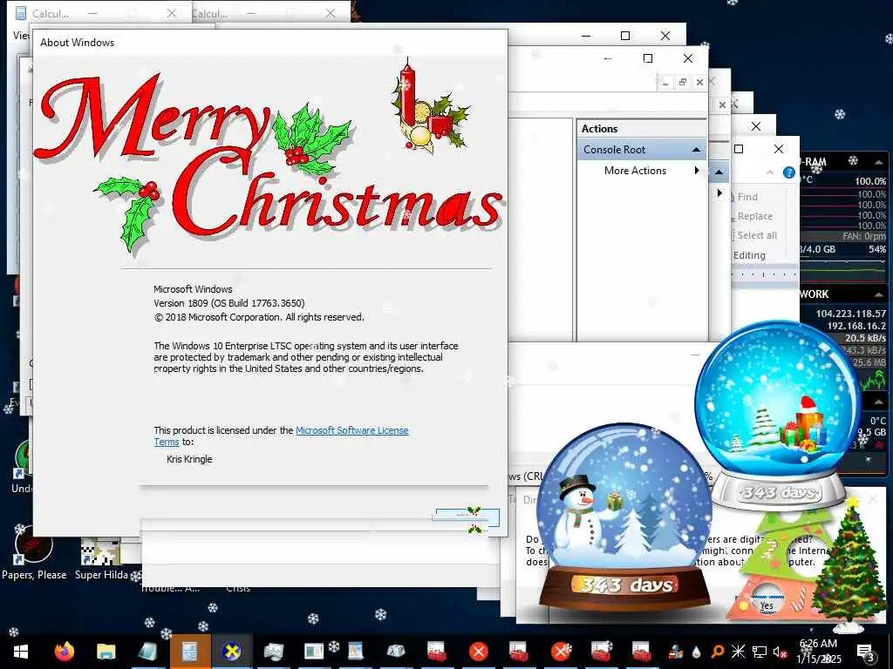Click the Version 1809 OS Build text

229,303
